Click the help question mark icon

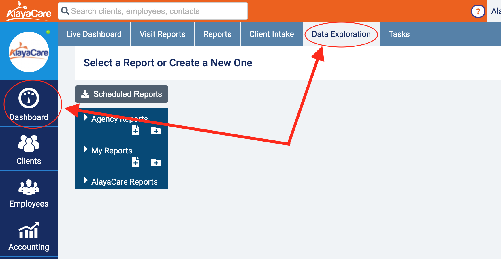(x=478, y=12)
